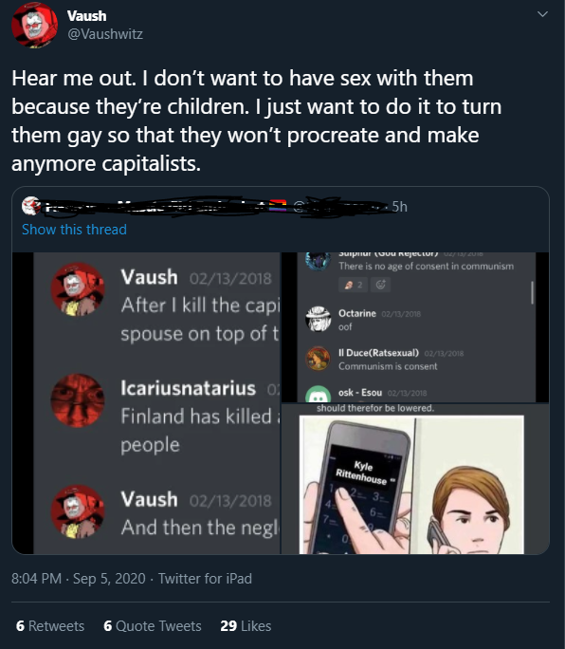The width and height of the screenshot is (565, 649).
Task: Click the add reaction smiley icon
Action: 380,285
